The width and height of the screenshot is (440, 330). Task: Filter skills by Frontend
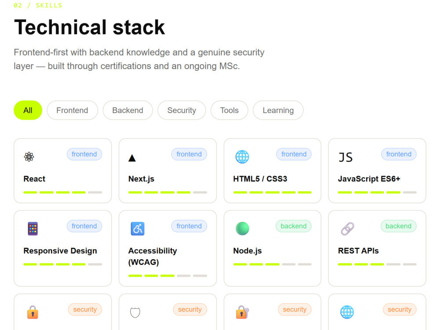pos(72,110)
